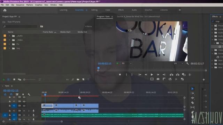223x125 pixels.
Task: Expand the _Video bin
Action: (9, 40)
